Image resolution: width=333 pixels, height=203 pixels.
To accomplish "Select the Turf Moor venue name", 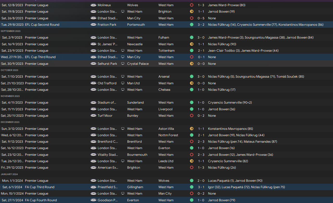I will [x=105, y=116].
